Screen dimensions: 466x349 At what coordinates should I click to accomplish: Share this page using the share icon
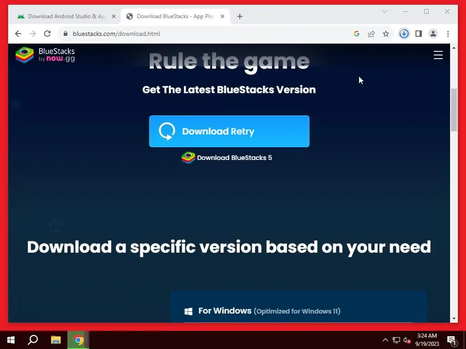click(x=371, y=34)
